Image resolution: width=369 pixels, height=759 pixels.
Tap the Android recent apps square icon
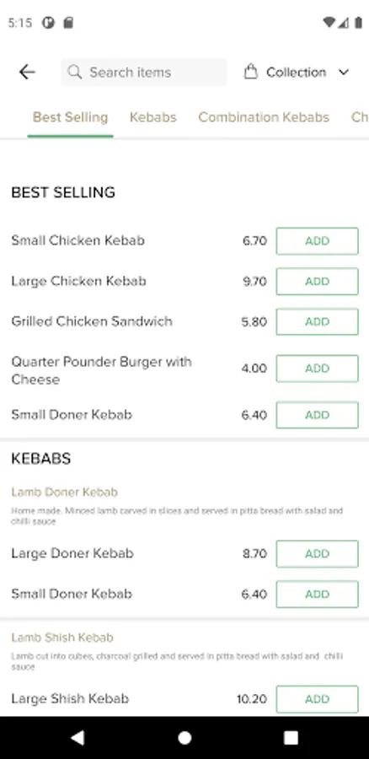[x=291, y=738]
